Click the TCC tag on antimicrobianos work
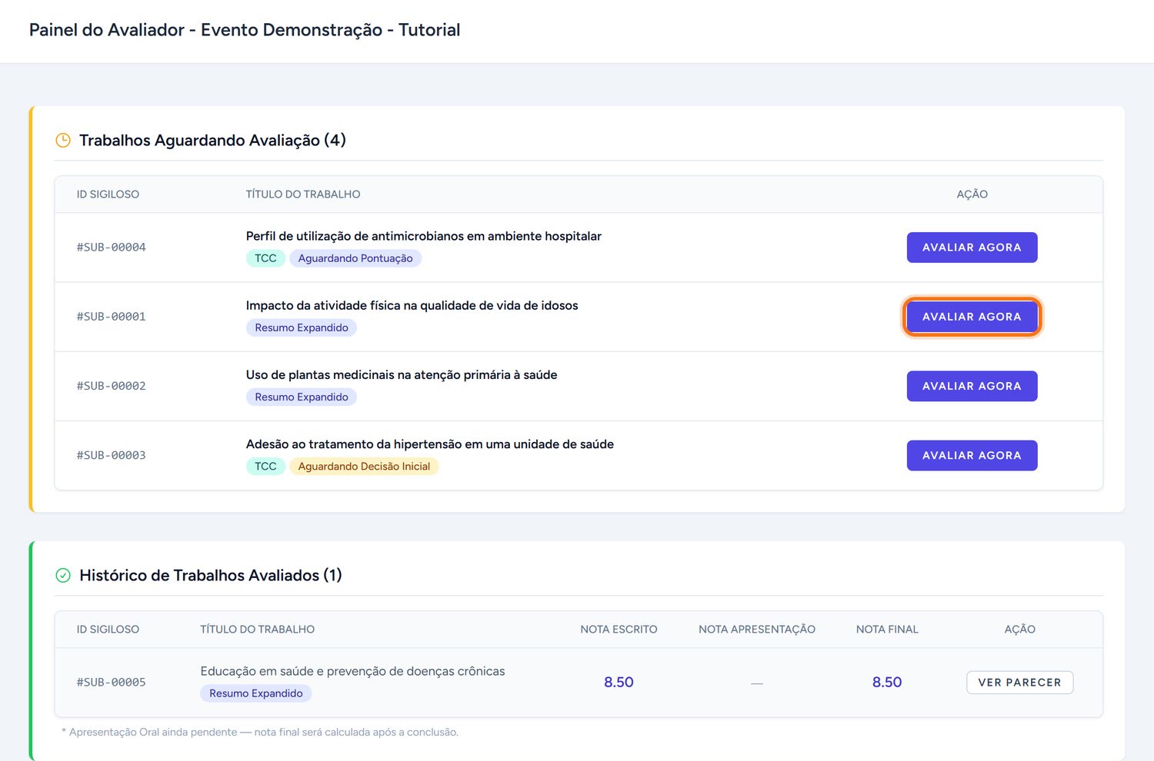 (x=265, y=258)
